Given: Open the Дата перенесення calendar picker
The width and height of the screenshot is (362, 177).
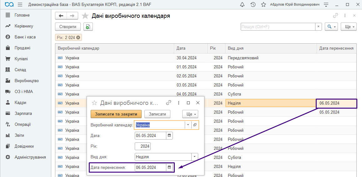Looking at the screenshot, I should pyautogui.click(x=169, y=168).
